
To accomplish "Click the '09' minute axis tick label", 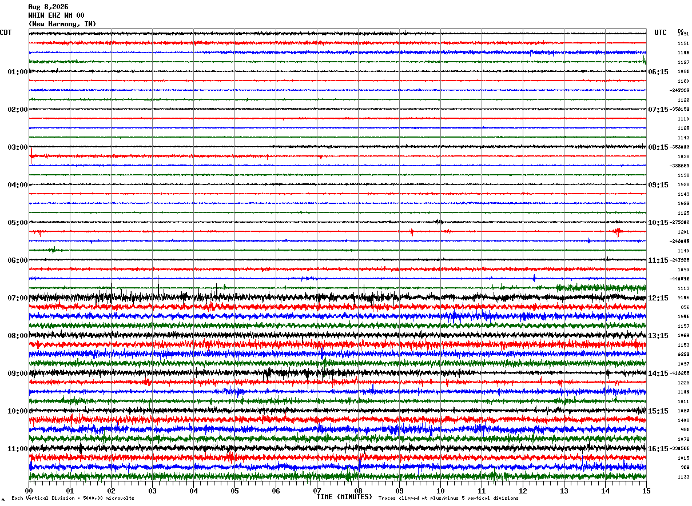I will tap(400, 491).
